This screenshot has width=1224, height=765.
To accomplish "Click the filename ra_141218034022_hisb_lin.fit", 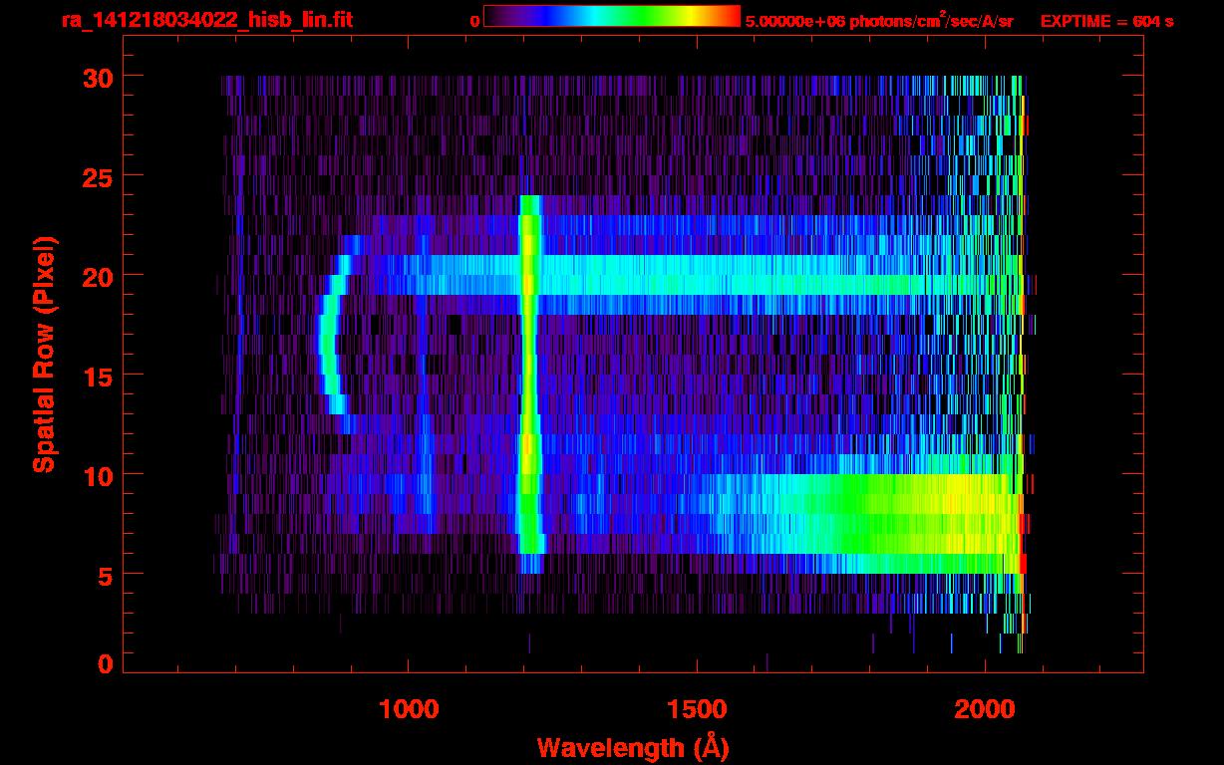I will pyautogui.click(x=206, y=20).
